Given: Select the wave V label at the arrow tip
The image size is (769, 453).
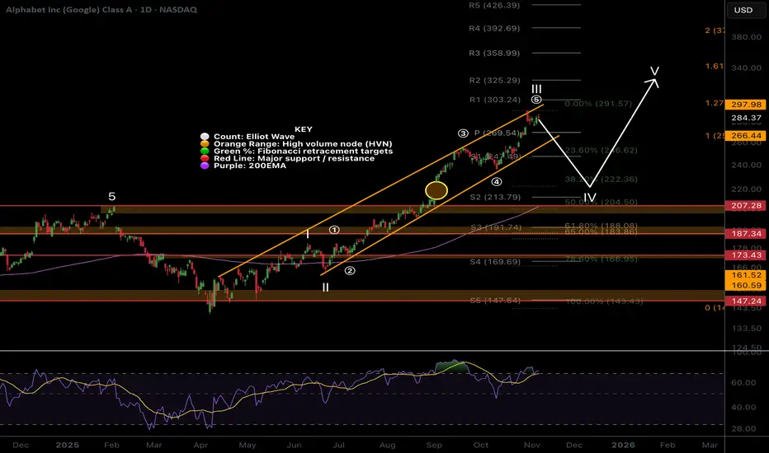Looking at the screenshot, I should coord(654,72).
